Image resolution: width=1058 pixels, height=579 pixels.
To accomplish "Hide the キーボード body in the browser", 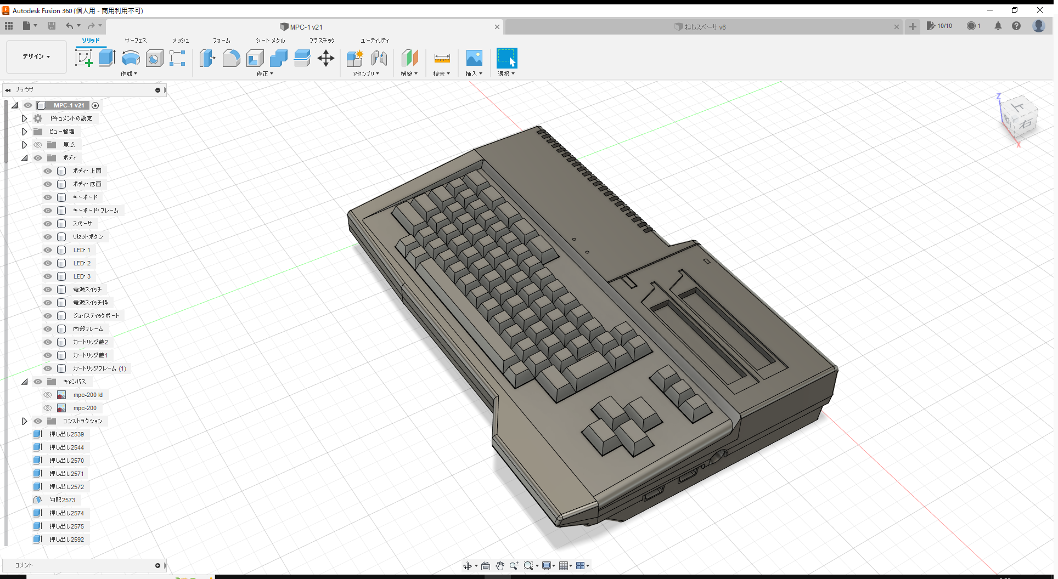I will (47, 197).
